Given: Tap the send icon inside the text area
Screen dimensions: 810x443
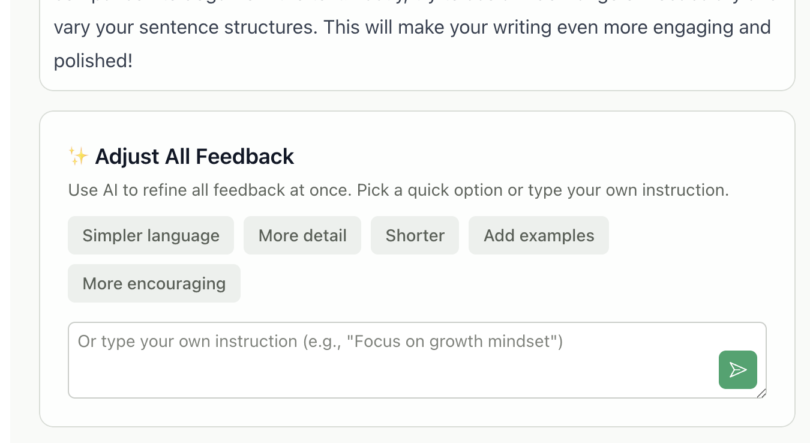Looking at the screenshot, I should coord(737,370).
